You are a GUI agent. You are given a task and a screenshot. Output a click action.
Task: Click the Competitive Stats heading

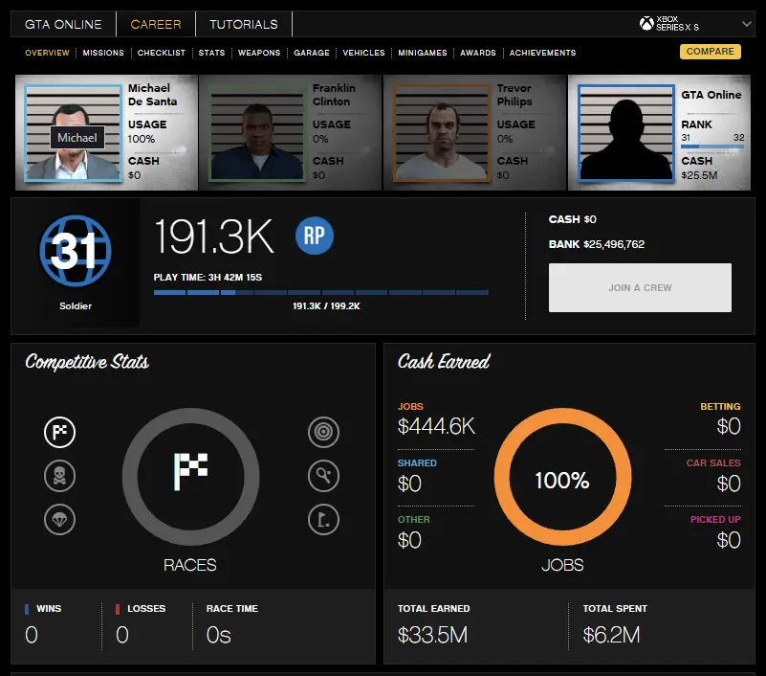coord(87,362)
